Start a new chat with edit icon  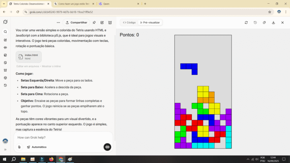pyautogui.click(x=102, y=22)
